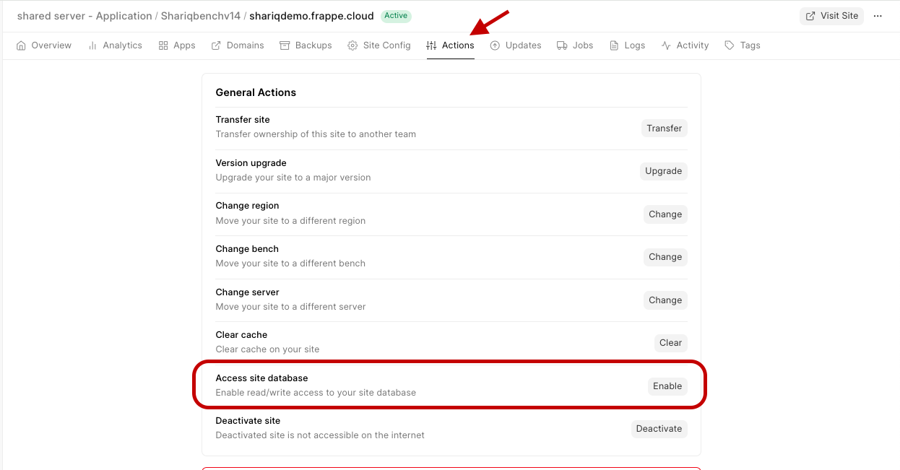This screenshot has width=900, height=470.
Task: Click Change button for Change region
Action: [x=665, y=214]
